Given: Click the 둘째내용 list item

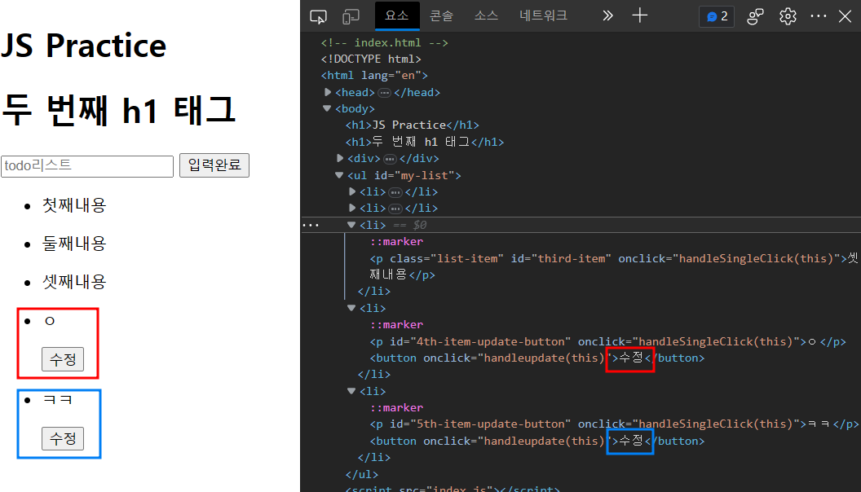Looking at the screenshot, I should pyautogui.click(x=74, y=244).
